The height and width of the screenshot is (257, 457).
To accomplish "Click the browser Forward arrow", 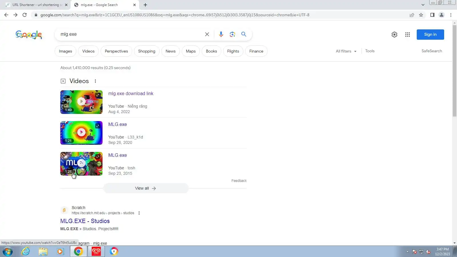I will 15,15.
